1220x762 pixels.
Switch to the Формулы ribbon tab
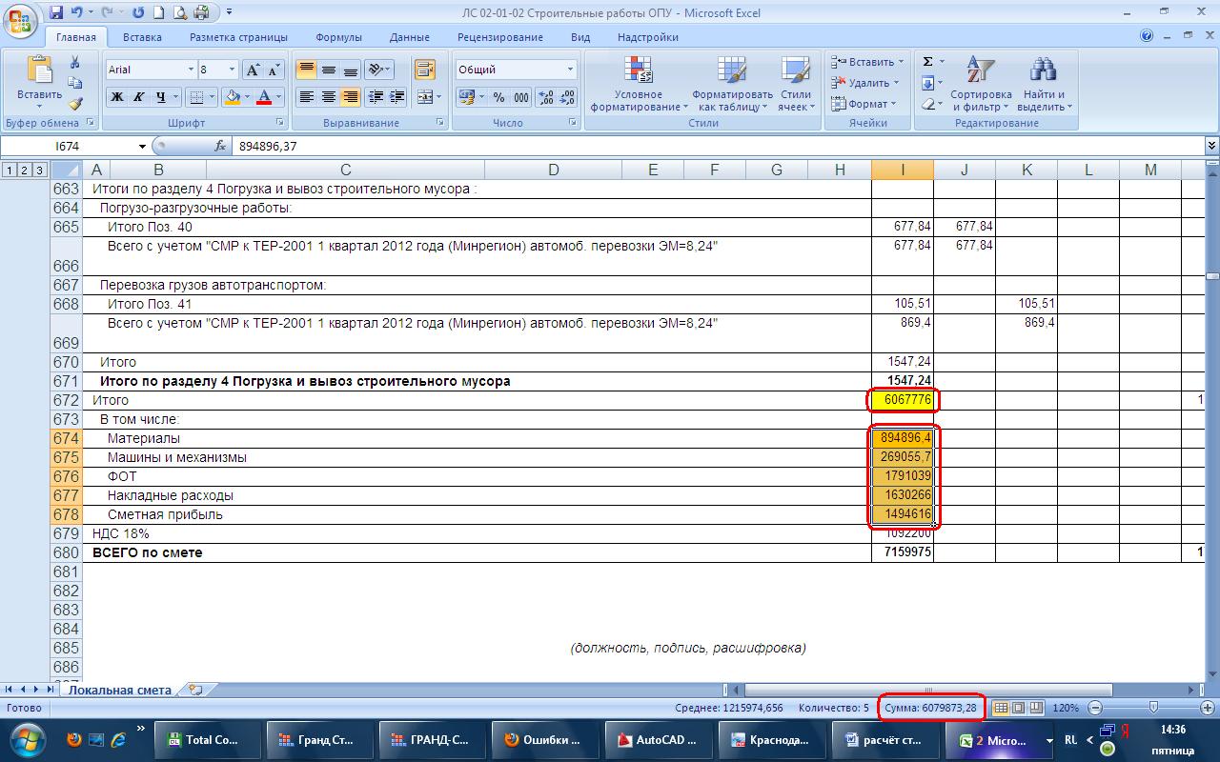point(338,37)
